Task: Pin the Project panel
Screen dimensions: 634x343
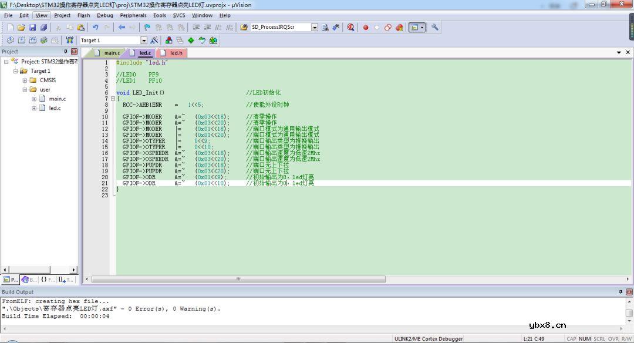Action: point(66,52)
